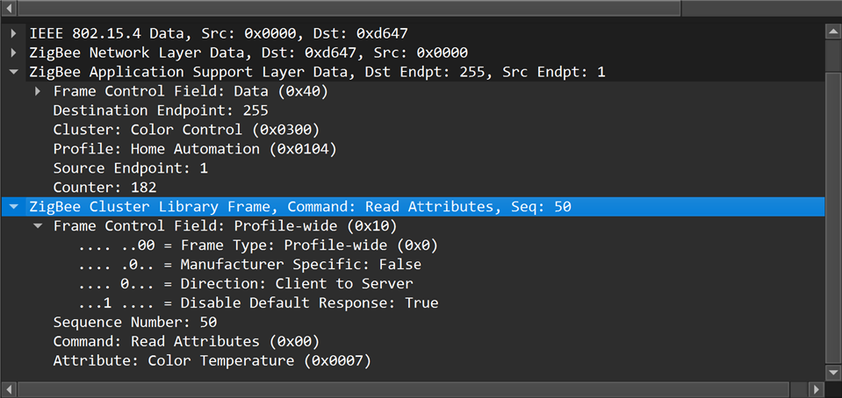
Task: Select the Frame Type: Profile-wide bit row
Action: pos(258,245)
